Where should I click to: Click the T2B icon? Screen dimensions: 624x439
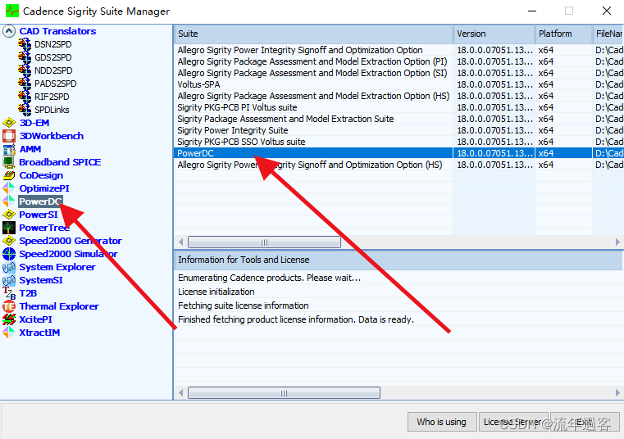pos(9,293)
